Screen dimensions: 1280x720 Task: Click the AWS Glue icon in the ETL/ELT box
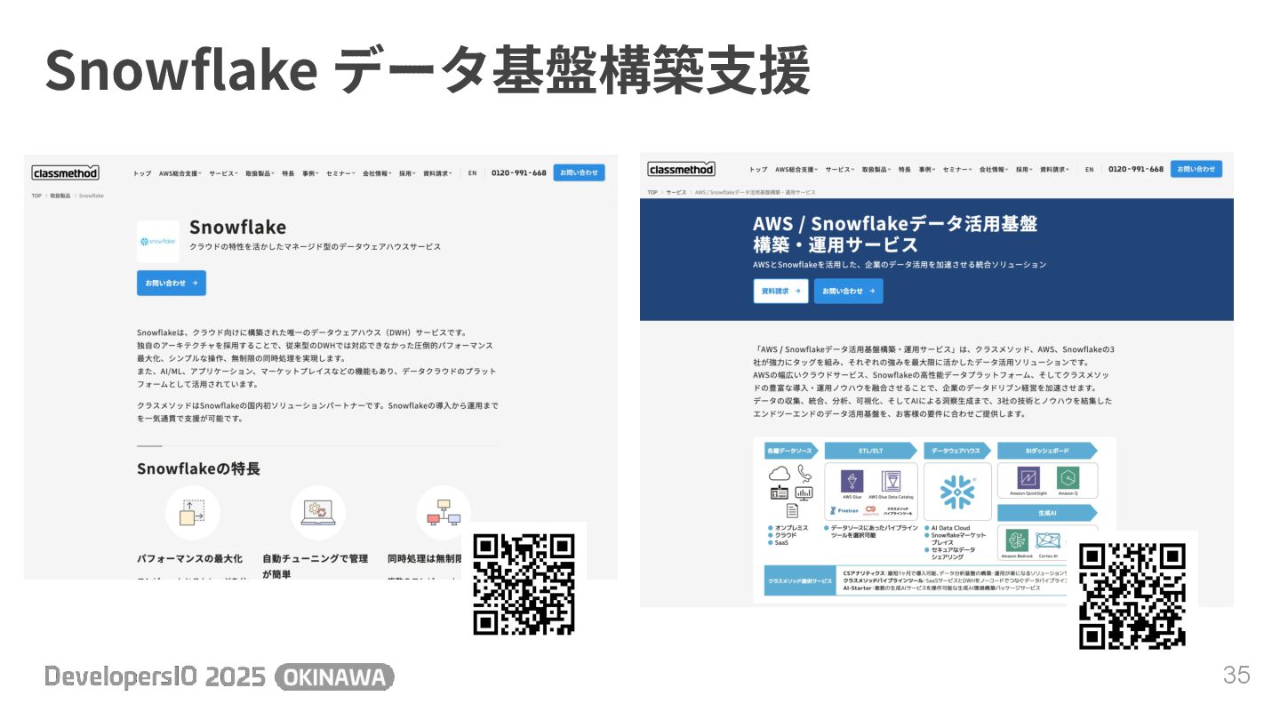[x=852, y=482]
